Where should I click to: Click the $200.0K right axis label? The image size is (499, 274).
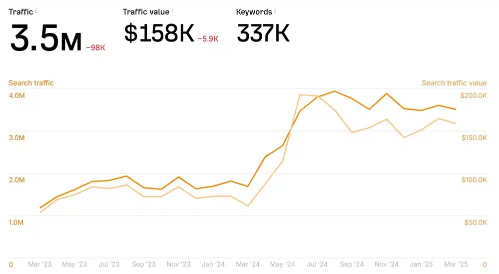473,95
